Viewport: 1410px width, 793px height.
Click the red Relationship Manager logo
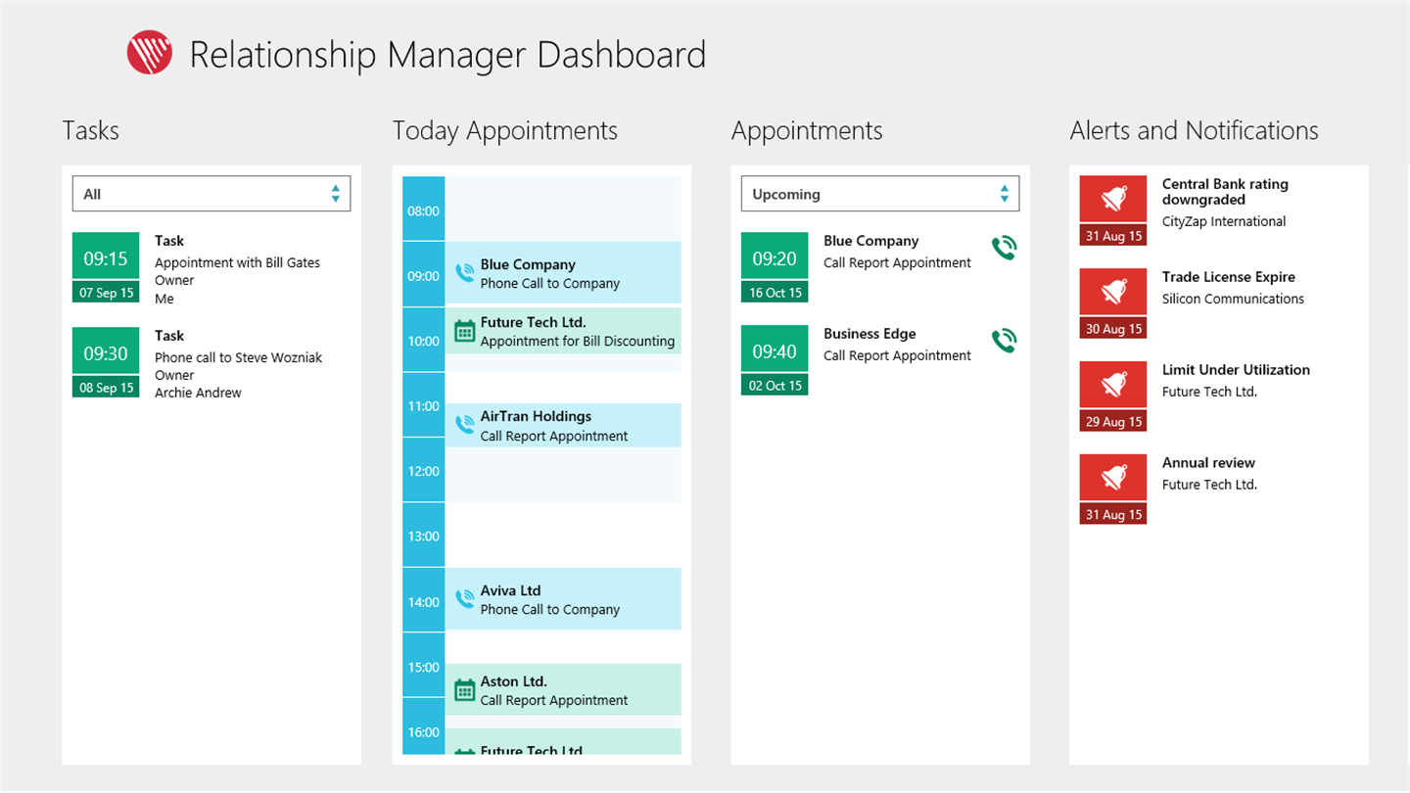coord(150,53)
